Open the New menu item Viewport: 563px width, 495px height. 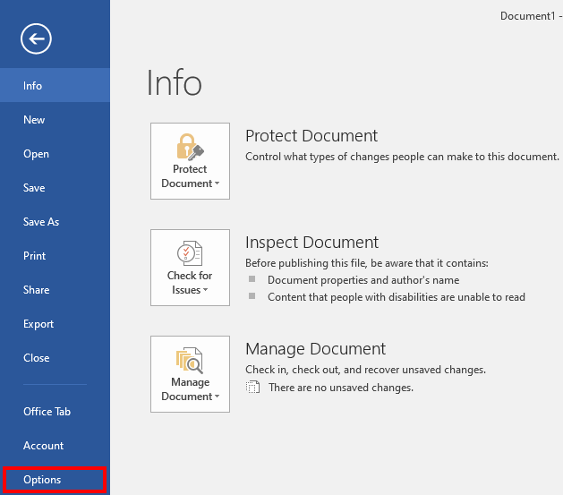click(x=55, y=120)
